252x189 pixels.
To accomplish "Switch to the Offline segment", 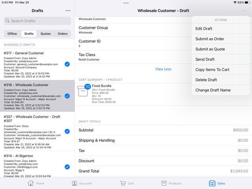I will (12, 33).
